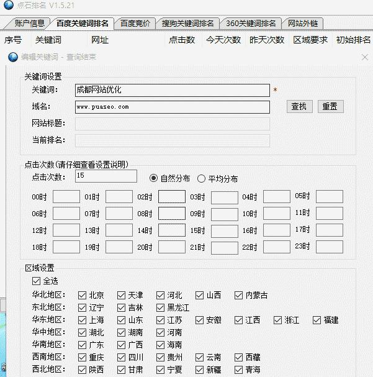Open the 百度竞价 tab
This screenshot has width=373, height=377.
tap(135, 24)
